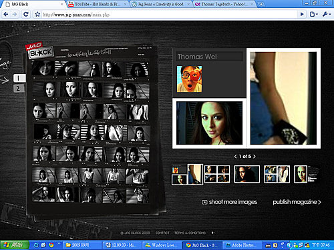This screenshot has width=334, height=250.
Task: Select the first magazine layout thumbnail
Action: click(187, 175)
